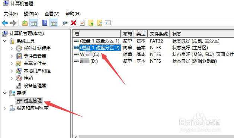
Task: Select volume (磁盘 1 磁盘分区 1)
Action: coord(100,41)
